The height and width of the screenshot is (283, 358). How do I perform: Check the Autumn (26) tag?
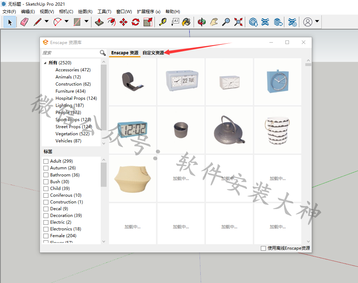click(46, 168)
